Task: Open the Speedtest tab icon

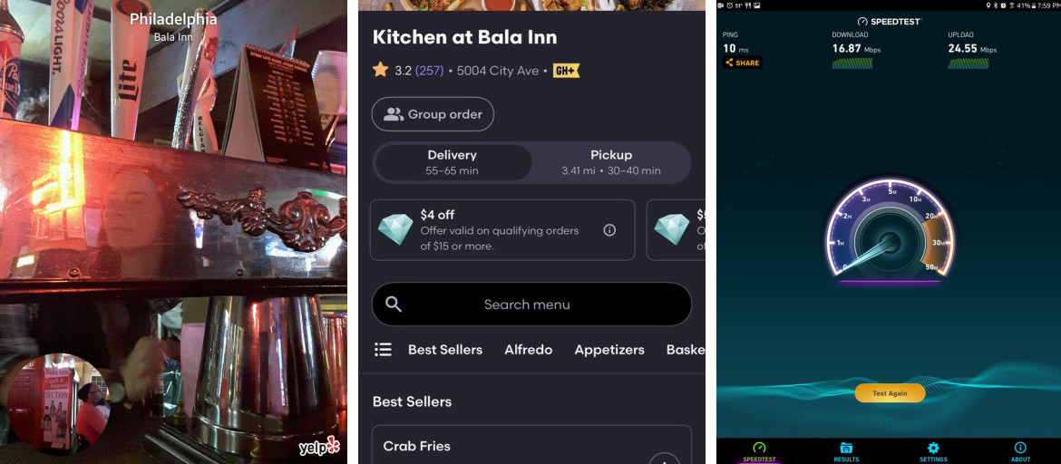Action: tap(758, 448)
